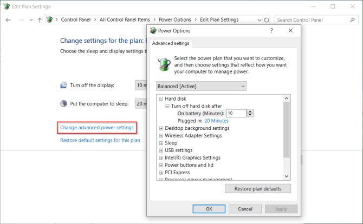Click the Control Panel icon in address bar
This screenshot has height=224, width=363.
tap(51, 19)
